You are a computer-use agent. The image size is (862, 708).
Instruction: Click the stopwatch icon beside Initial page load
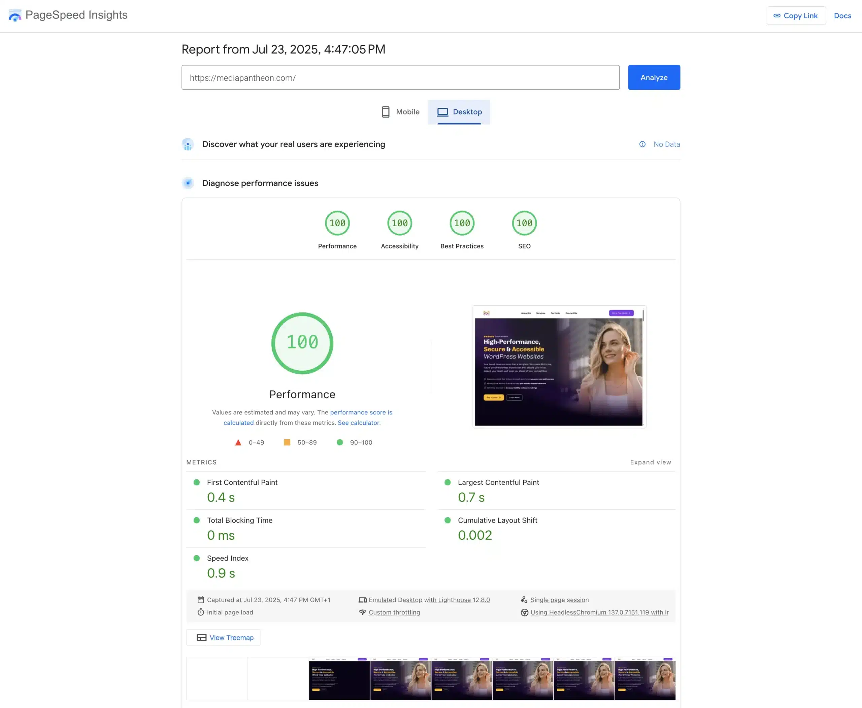(201, 612)
